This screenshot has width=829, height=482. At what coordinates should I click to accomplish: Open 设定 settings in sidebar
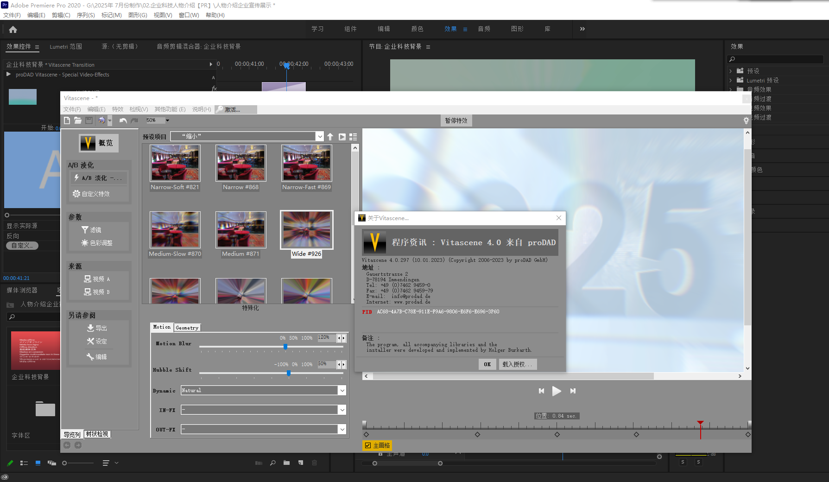[x=97, y=341]
